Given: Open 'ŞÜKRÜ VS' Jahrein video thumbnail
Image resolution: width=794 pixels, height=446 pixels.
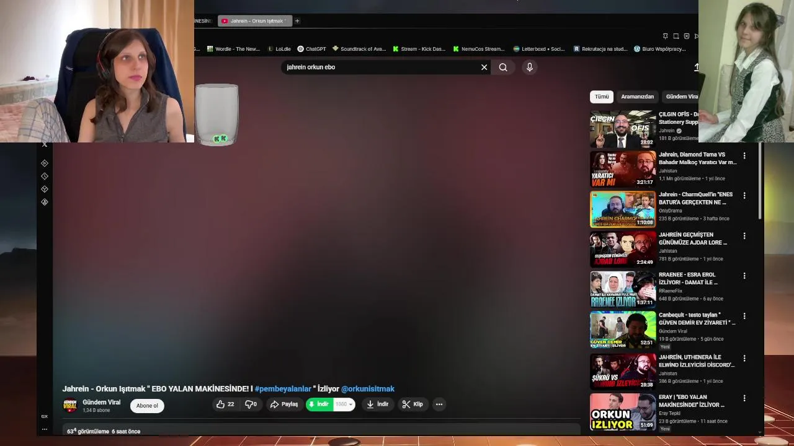Looking at the screenshot, I should [623, 371].
